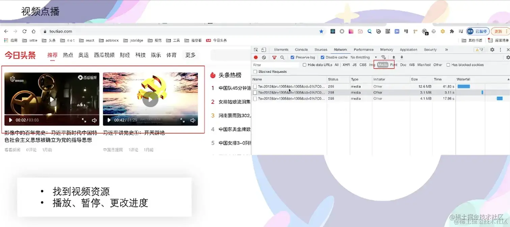Toggle the DevTools device toolbar icon
510x227 pixels.
(264, 50)
